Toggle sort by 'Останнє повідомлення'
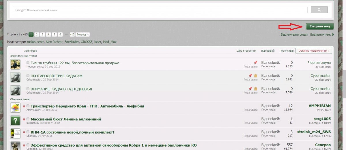Image resolution: width=346 pixels, height=150 pixels. click(x=314, y=51)
